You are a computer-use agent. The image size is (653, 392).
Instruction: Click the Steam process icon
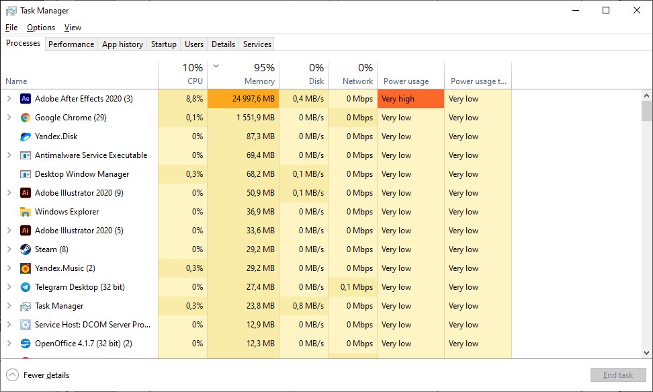point(26,249)
